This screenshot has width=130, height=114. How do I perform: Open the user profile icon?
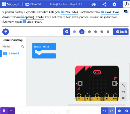point(126,4)
